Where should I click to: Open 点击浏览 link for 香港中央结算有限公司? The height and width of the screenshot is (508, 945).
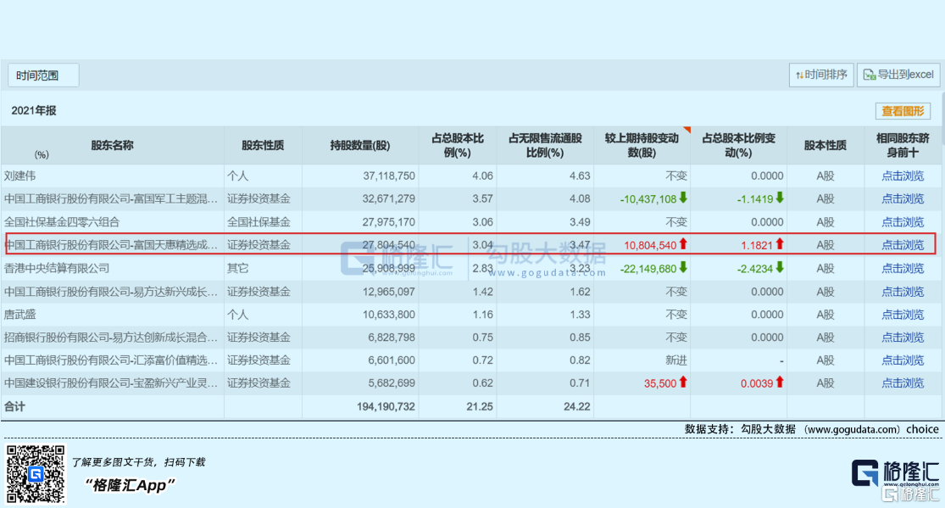903,269
